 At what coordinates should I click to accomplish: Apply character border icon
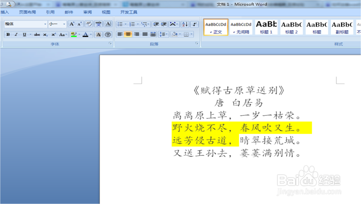(x=108, y=24)
